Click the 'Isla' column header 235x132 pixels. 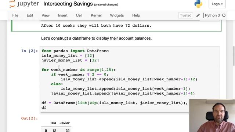tap(53, 123)
